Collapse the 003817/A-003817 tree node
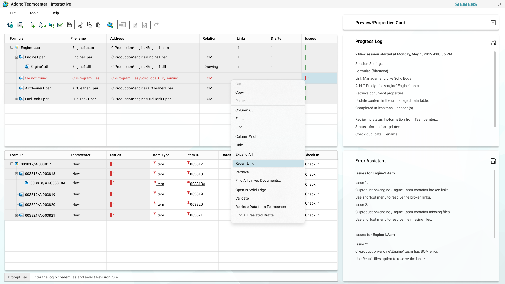 coord(12,164)
